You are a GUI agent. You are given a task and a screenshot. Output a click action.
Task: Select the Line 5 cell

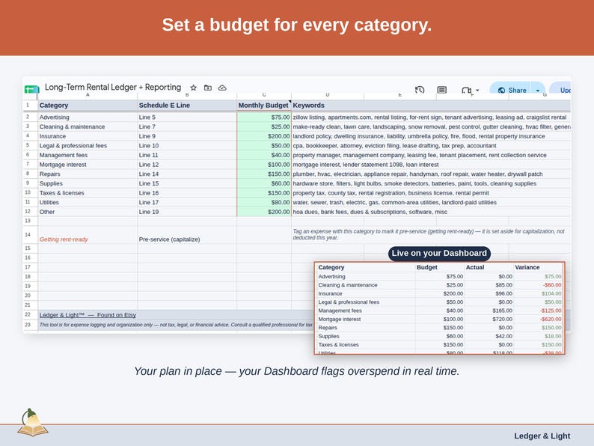coord(187,117)
